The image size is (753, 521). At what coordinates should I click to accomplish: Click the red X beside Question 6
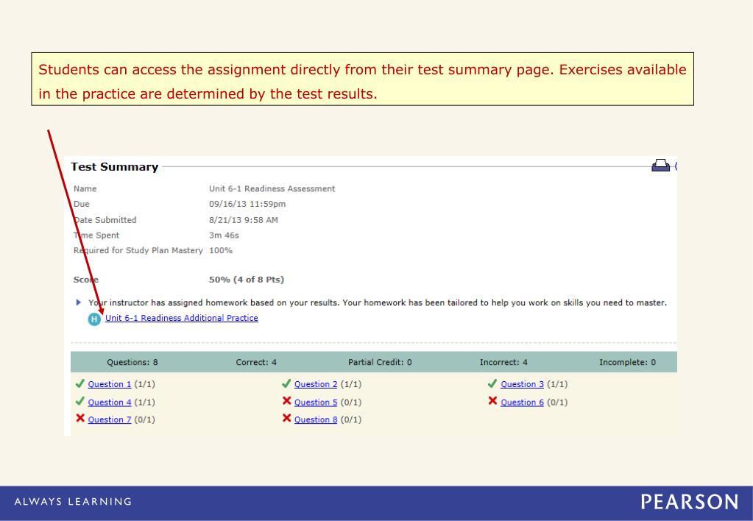click(x=492, y=400)
